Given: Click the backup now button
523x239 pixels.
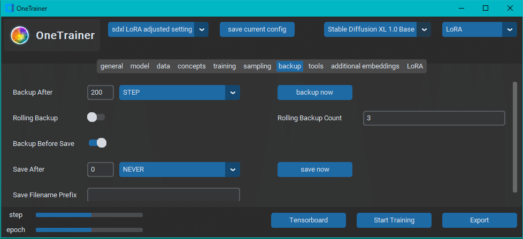Looking at the screenshot, I should coord(315,92).
